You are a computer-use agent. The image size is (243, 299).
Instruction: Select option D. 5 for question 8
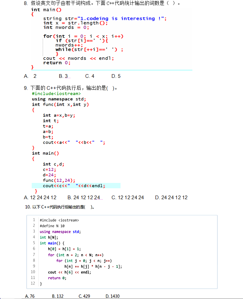[x=116, y=76]
